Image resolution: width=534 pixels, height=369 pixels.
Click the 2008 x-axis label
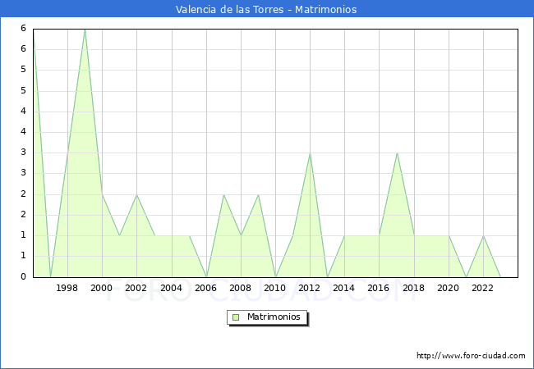pos(241,288)
